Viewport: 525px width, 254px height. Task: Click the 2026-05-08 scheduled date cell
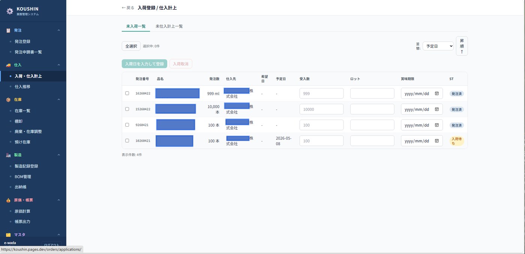tap(283, 140)
